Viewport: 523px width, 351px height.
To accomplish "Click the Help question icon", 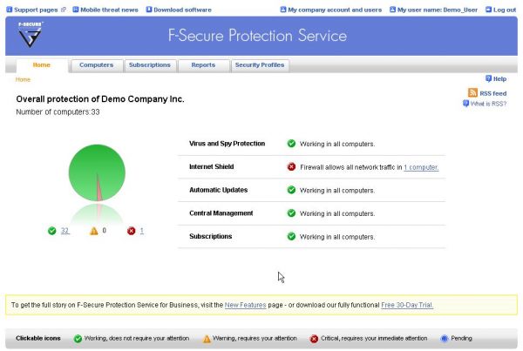I will tap(489, 78).
